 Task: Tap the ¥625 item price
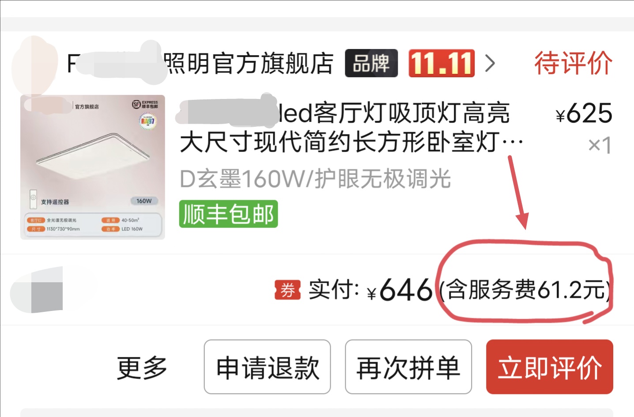pyautogui.click(x=584, y=114)
